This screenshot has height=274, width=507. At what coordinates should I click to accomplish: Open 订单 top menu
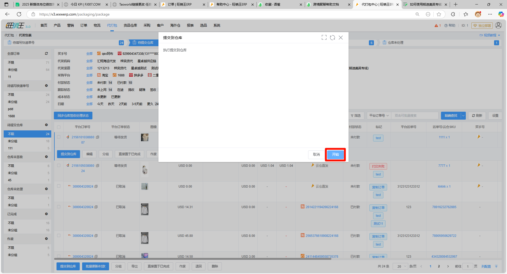click(x=84, y=25)
